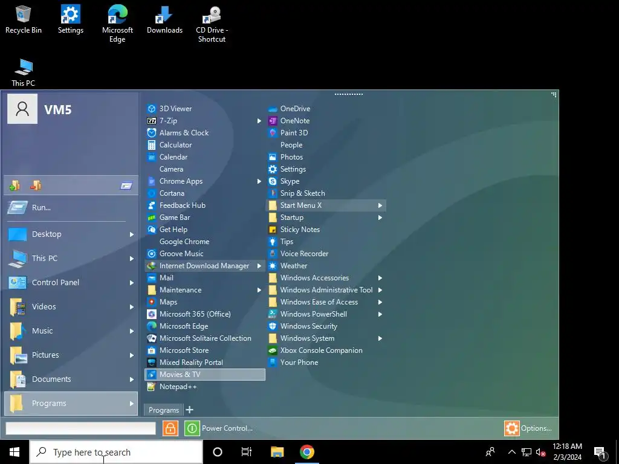Open File Explorer from the taskbar
Viewport: 619px width, 464px height.
click(x=277, y=452)
